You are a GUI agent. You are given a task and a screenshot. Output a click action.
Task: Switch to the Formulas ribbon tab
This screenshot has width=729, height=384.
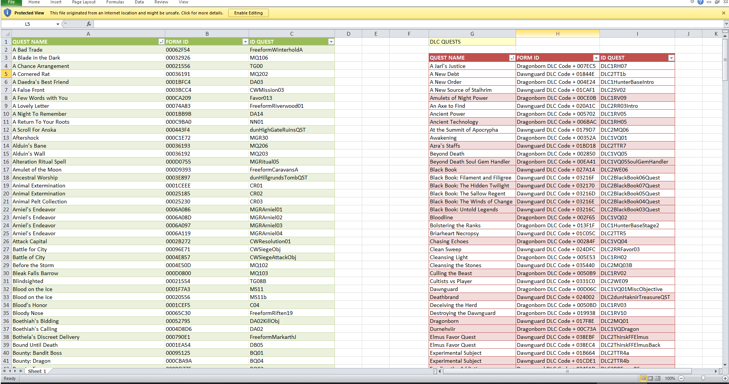(115, 2)
